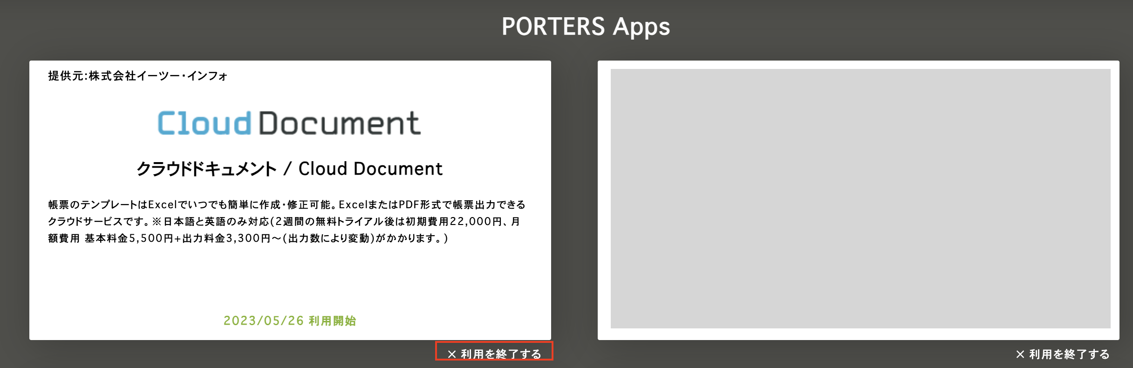Image resolution: width=1133 pixels, height=368 pixels.
Task: Open the Cloud Document logo image
Action: pyautogui.click(x=289, y=123)
